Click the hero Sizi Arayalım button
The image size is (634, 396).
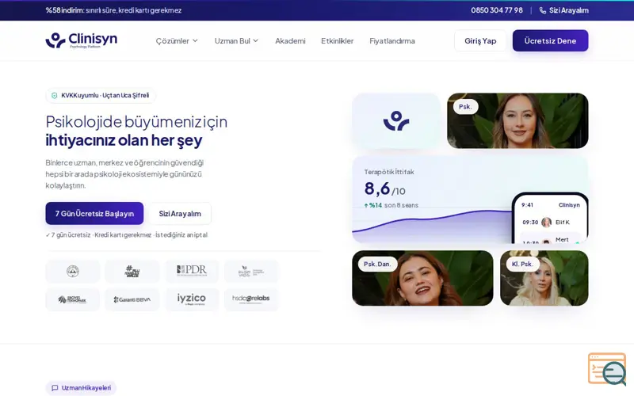pos(180,213)
